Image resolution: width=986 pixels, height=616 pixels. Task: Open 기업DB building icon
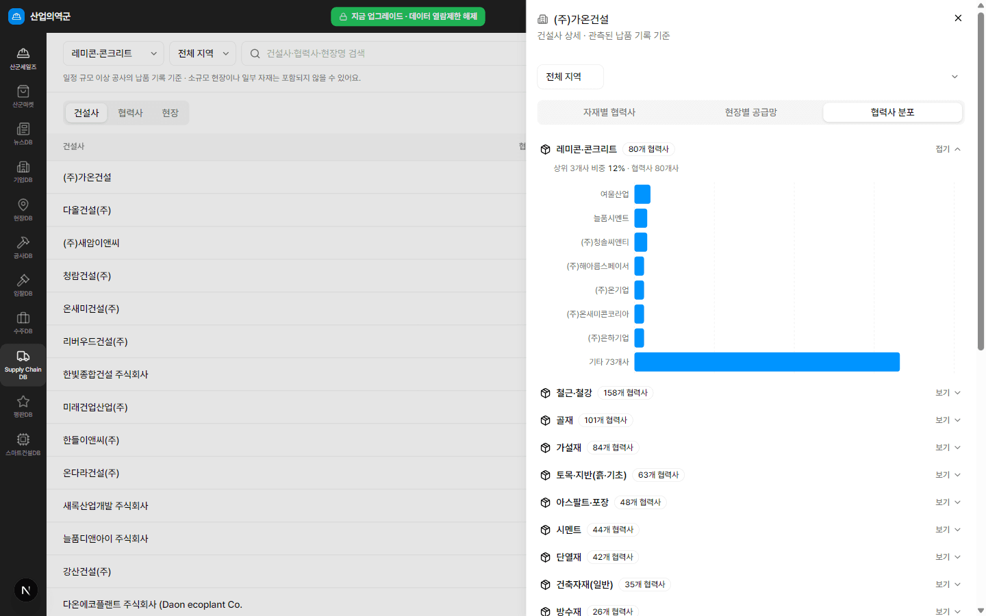[23, 166]
